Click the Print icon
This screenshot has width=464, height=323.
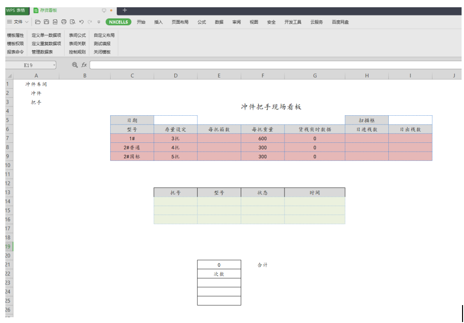tap(64, 22)
